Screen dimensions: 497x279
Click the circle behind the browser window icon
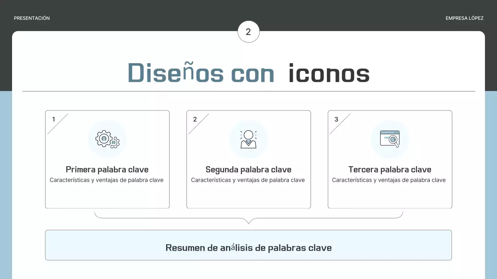point(390,139)
